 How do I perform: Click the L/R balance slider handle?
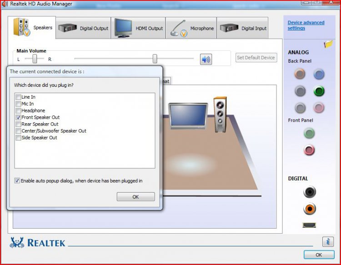point(35,59)
